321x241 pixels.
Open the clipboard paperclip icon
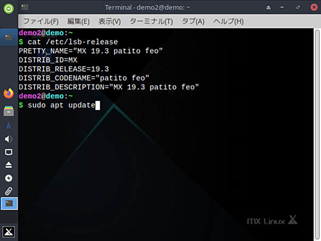9,191
